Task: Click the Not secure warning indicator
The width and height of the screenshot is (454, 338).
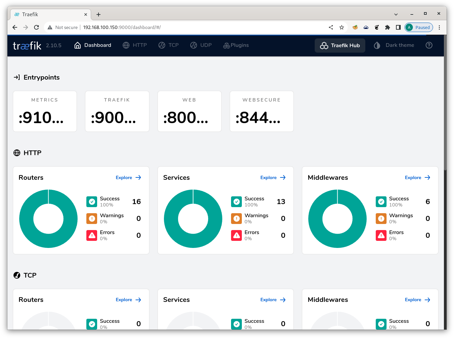Action: pyautogui.click(x=63, y=27)
